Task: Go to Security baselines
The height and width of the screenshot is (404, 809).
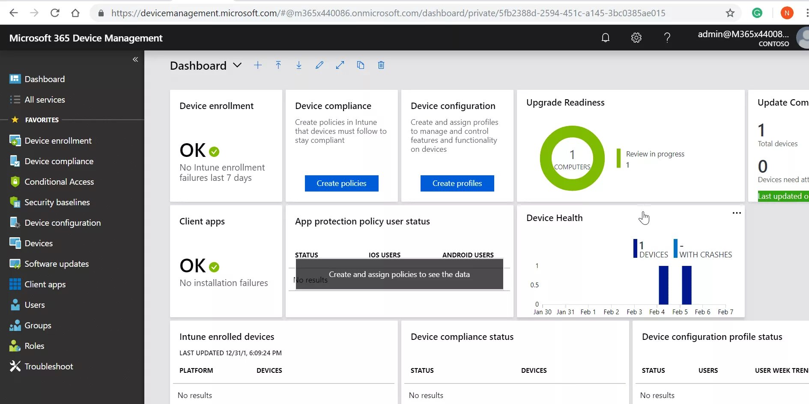Action: pos(57,202)
